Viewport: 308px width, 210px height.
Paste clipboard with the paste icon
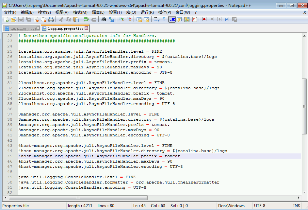76,19
